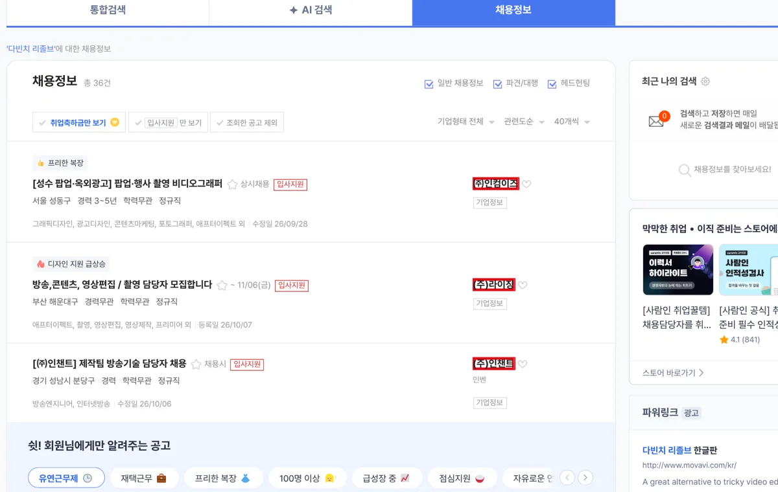Open the 관련도순 sort dropdown
778x492 pixels.
coord(524,122)
